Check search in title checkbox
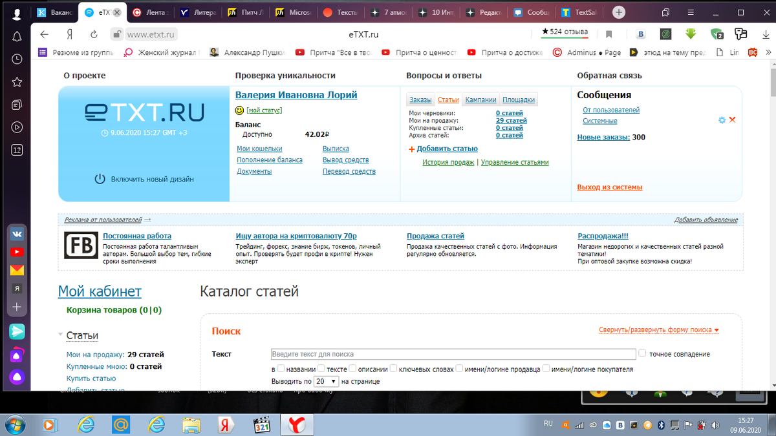Image resolution: width=776 pixels, height=436 pixels. [x=281, y=369]
